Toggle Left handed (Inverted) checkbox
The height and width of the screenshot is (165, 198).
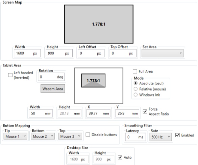[x=10, y=75]
